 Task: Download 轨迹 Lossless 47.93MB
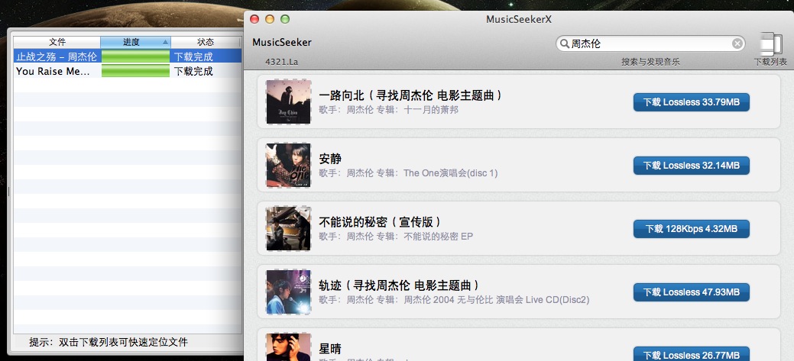(691, 292)
